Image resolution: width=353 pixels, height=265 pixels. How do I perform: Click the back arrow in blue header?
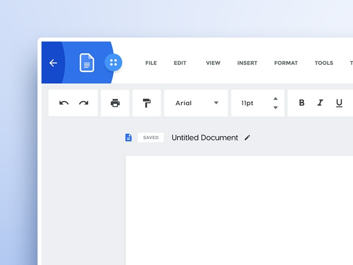point(53,63)
